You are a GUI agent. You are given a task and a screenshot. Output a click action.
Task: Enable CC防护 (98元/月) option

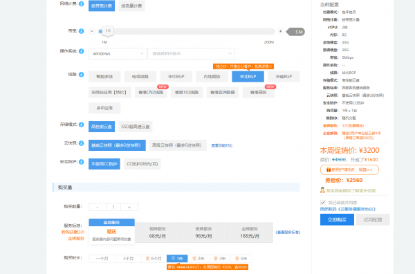pos(142,164)
